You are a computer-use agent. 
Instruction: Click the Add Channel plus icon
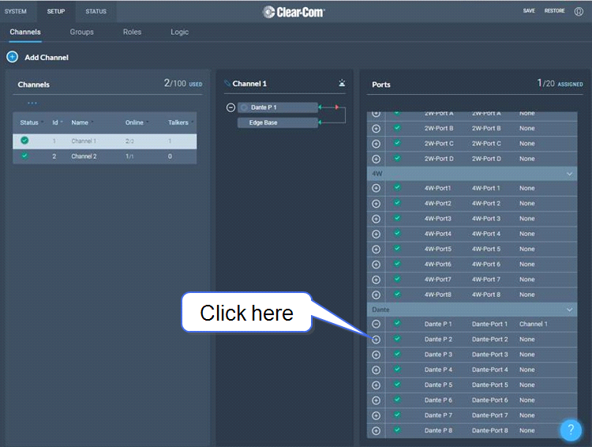click(12, 57)
